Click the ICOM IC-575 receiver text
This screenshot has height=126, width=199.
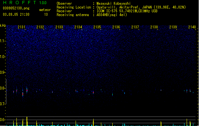[127, 11]
